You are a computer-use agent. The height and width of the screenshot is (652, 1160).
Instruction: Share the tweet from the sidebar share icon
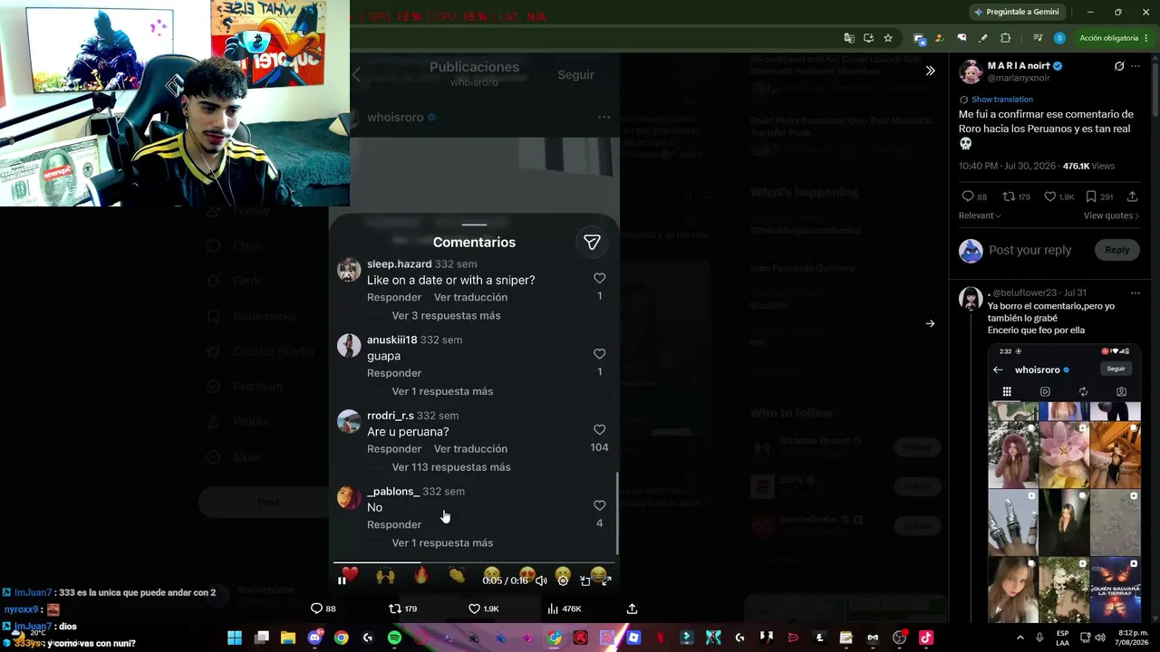coord(1132,197)
